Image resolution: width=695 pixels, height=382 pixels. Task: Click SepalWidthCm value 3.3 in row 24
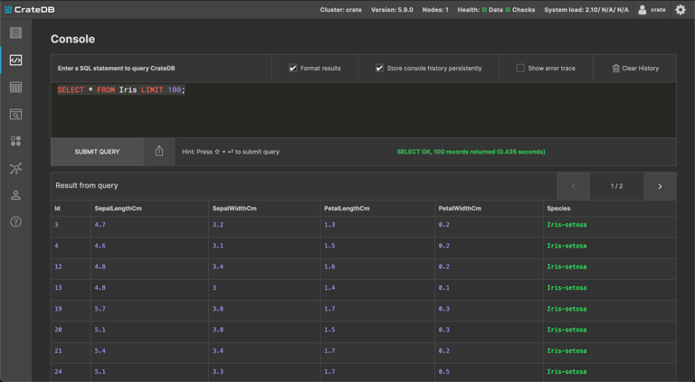tap(217, 372)
